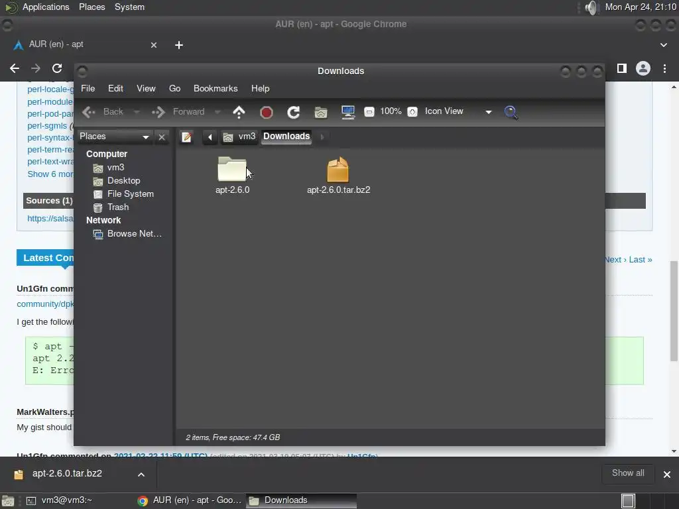Open Chrome tab search chevron

point(663,45)
